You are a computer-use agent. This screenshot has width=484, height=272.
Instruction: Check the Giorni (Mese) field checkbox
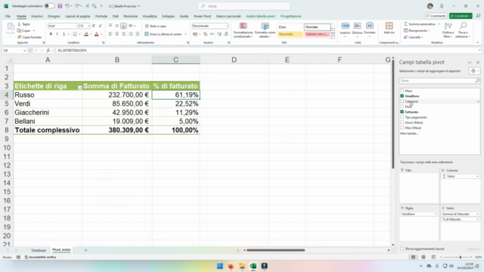(x=402, y=122)
